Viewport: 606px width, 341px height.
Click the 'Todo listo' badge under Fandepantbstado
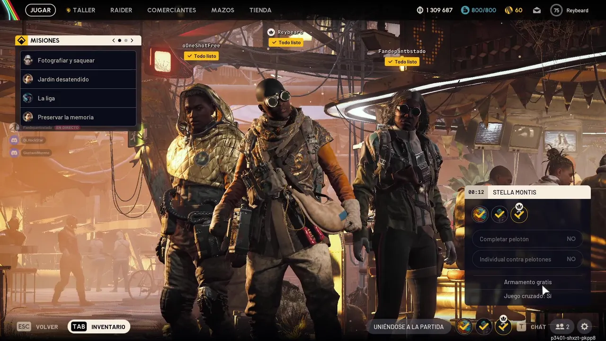click(x=402, y=62)
